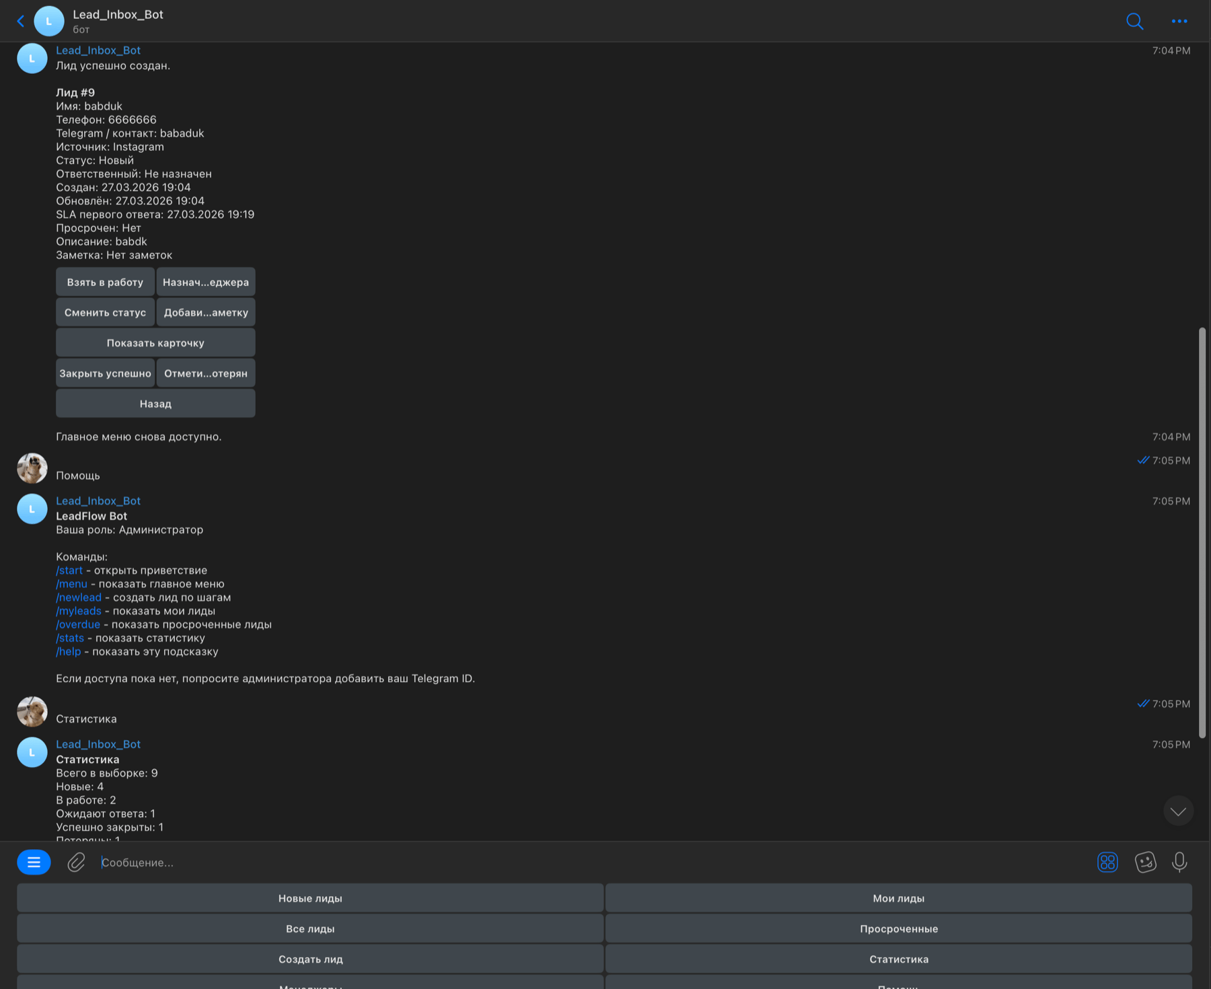Select Создать лид keyboard button
The width and height of the screenshot is (1211, 989).
pyautogui.click(x=310, y=959)
